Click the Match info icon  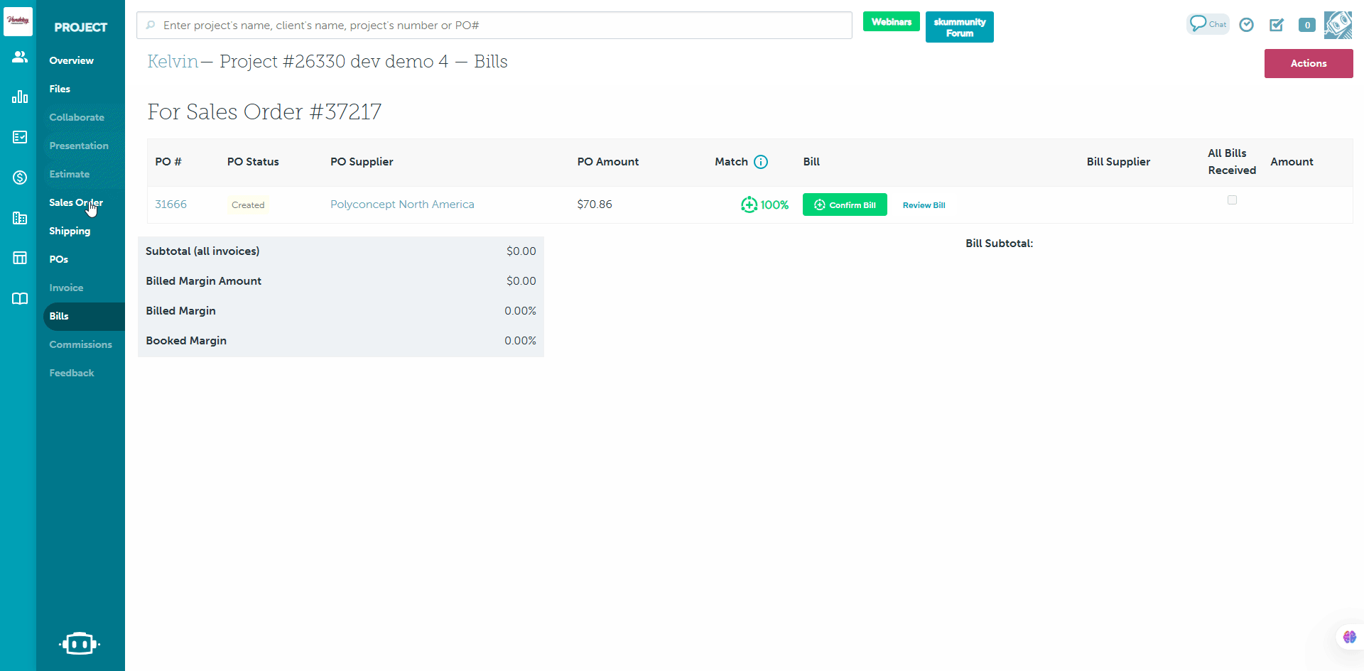tap(761, 162)
